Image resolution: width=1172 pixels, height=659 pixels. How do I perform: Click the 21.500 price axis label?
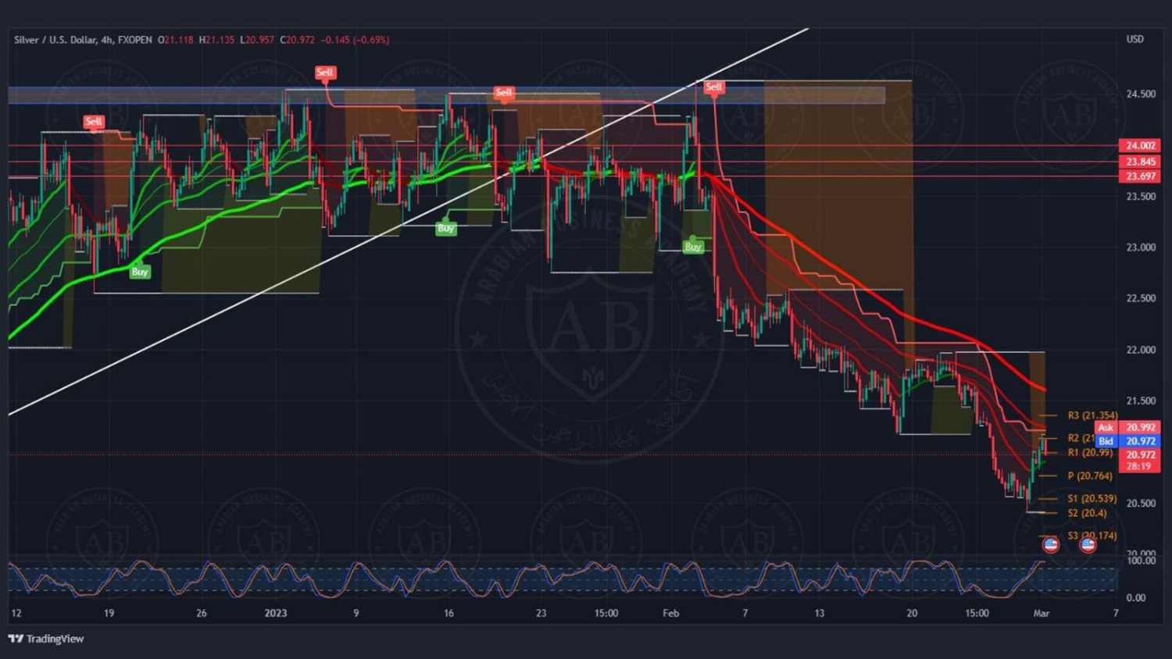[1141, 401]
